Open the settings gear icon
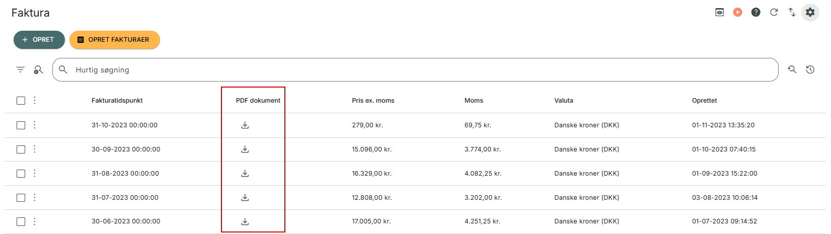This screenshot has width=831, height=234. pyautogui.click(x=810, y=12)
